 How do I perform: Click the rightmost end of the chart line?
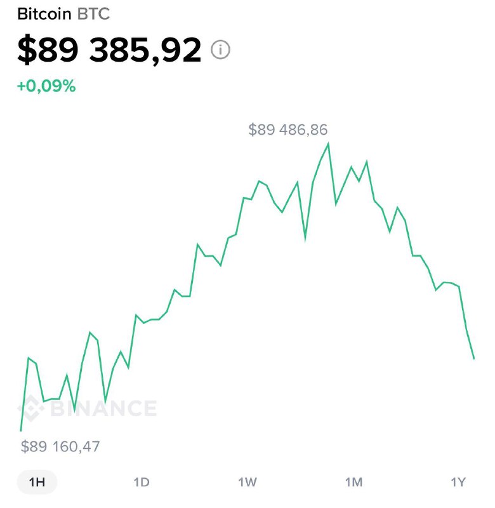coord(474,359)
